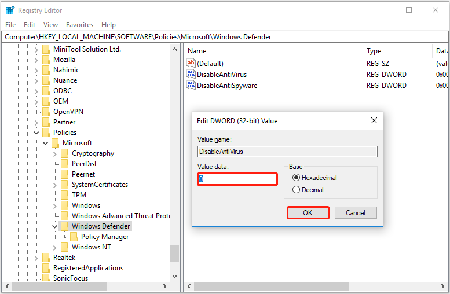Click the Policy Manager folder icon
The width and height of the screenshot is (450, 294).
pyautogui.click(x=74, y=237)
